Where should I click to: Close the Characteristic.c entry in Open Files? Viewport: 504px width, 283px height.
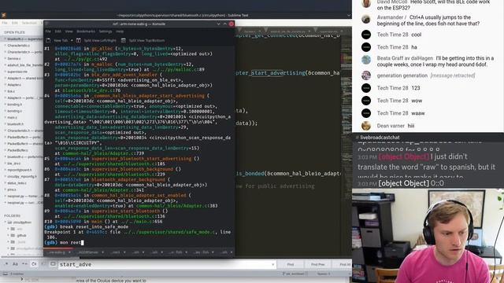[6, 46]
